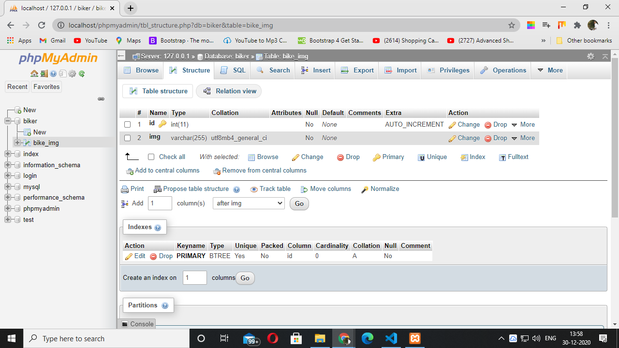Click Change for the id column
This screenshot has width=619, height=348.
(464, 124)
